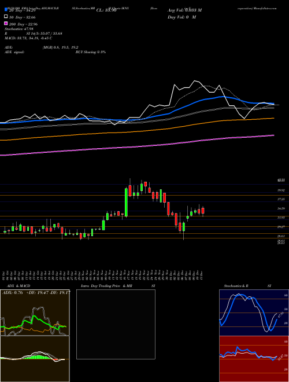The width and height of the screenshot is (289, 382).
Task: Click the 'MACD: 33.73, 34.18, -0.45 C' readout
Action: point(28,38)
